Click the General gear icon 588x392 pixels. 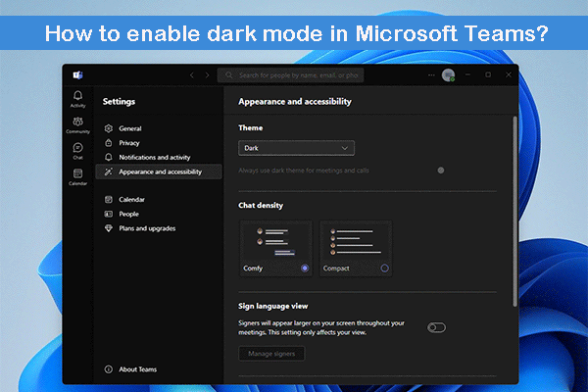(x=109, y=128)
